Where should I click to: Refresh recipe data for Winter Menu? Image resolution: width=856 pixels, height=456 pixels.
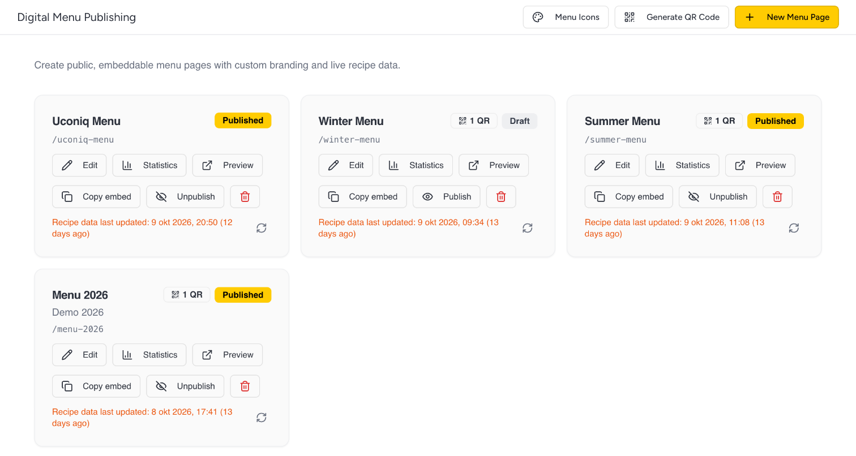coord(528,228)
